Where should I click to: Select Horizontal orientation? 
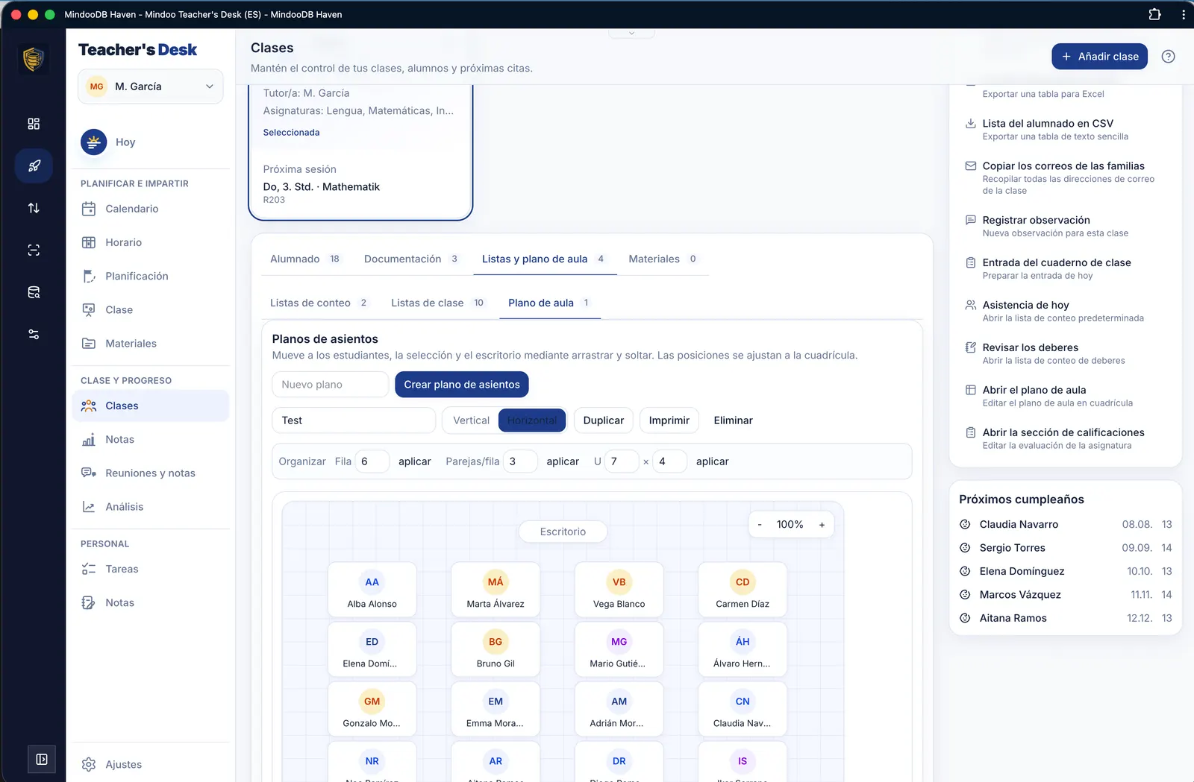(531, 420)
